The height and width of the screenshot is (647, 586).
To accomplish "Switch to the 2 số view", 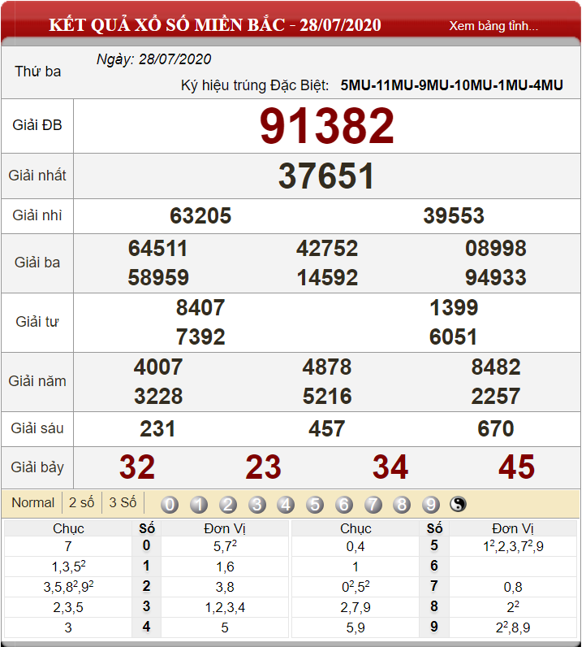I will [x=82, y=502].
